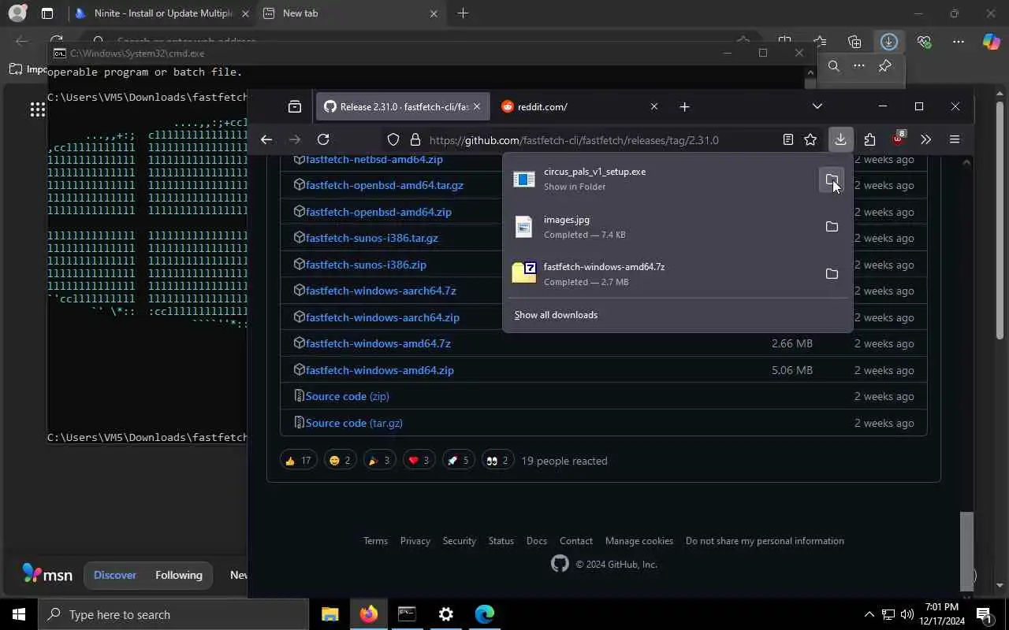Open Firefox extensions puzzle icon

pos(869,139)
